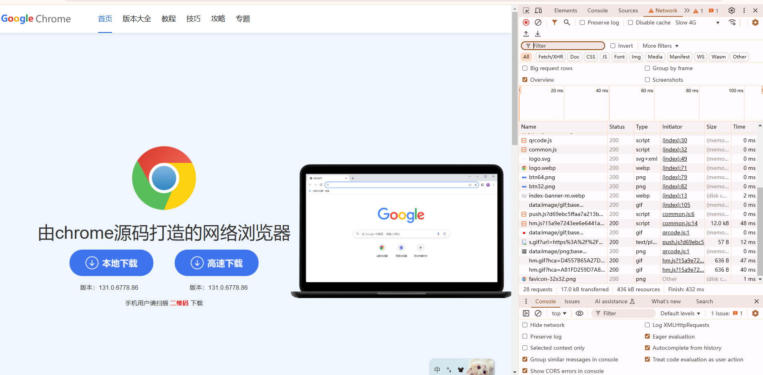Open the Sources tab
763x375 pixels.
(628, 10)
